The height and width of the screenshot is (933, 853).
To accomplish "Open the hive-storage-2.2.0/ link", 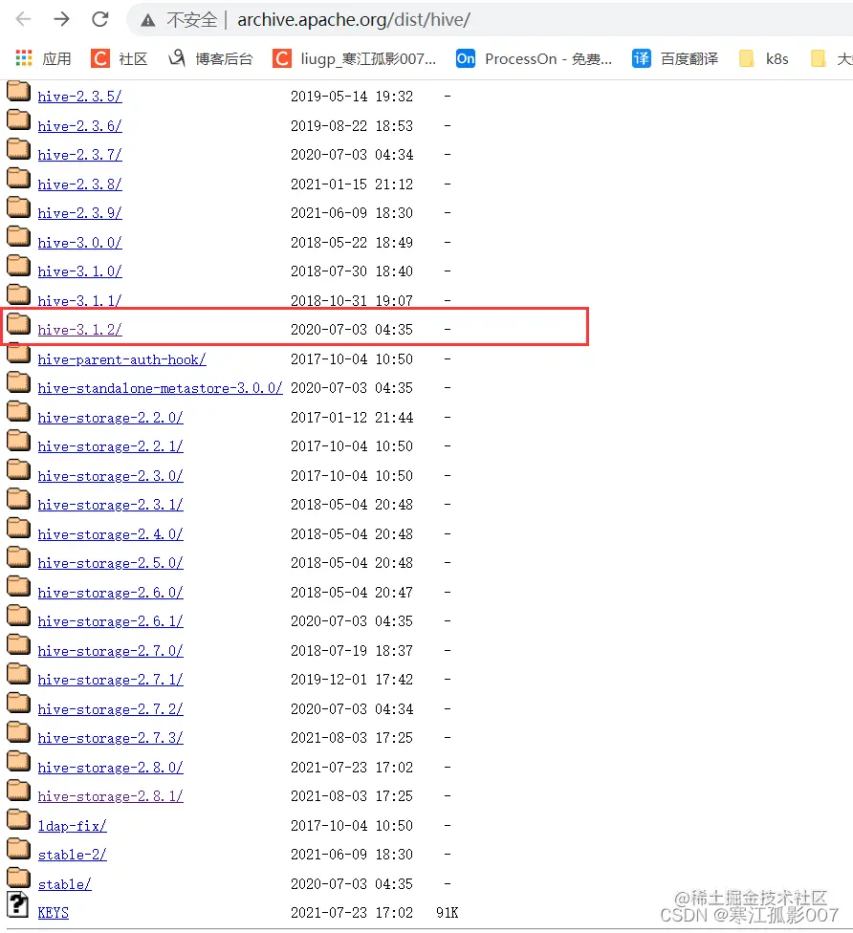I will pyautogui.click(x=111, y=418).
